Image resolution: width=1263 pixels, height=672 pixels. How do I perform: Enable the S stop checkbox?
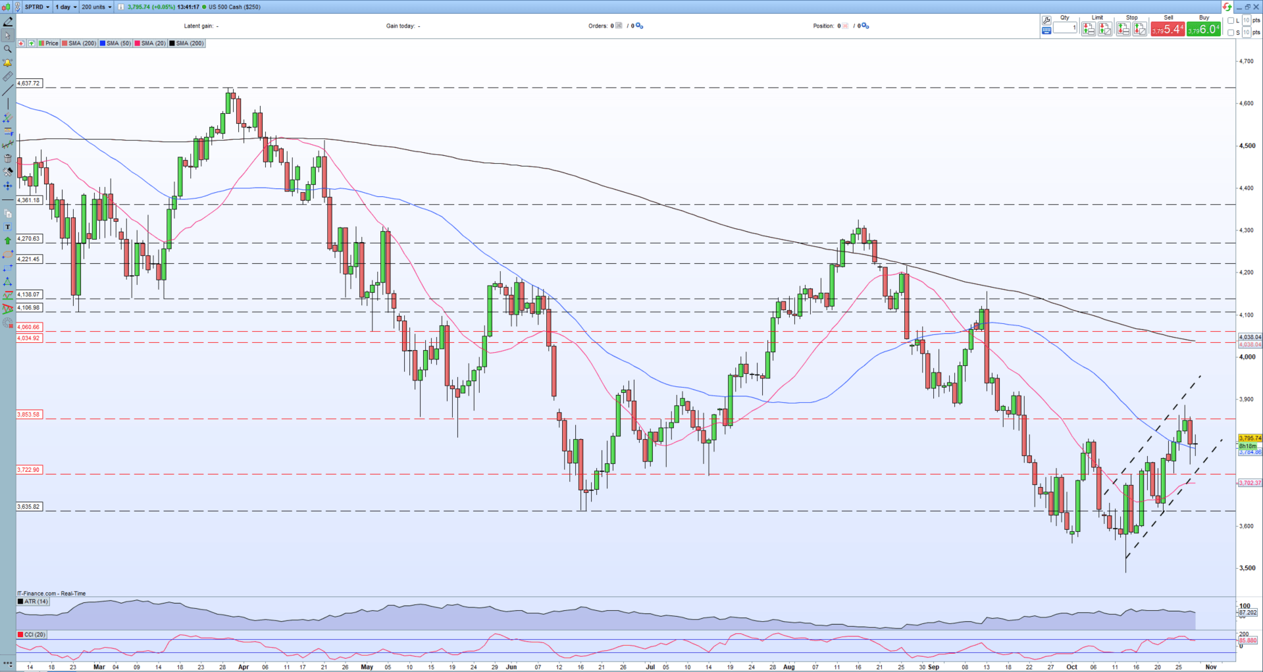click(x=1231, y=32)
